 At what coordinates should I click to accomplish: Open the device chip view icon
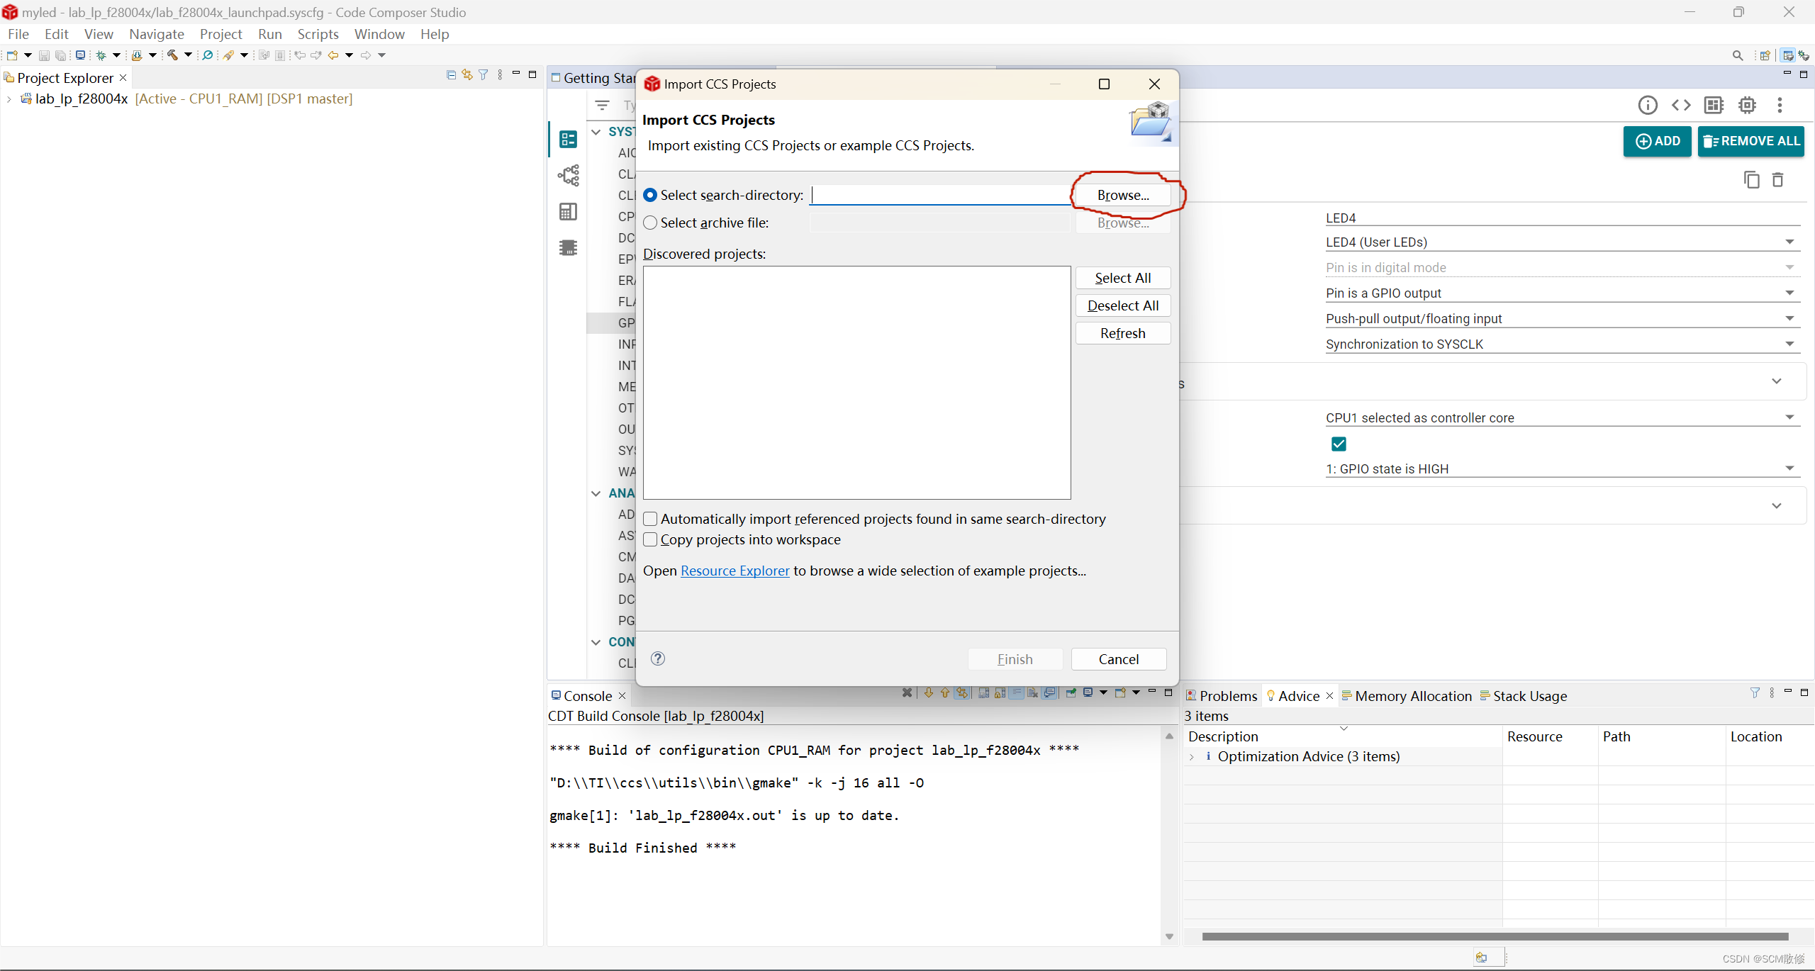coord(1747,106)
